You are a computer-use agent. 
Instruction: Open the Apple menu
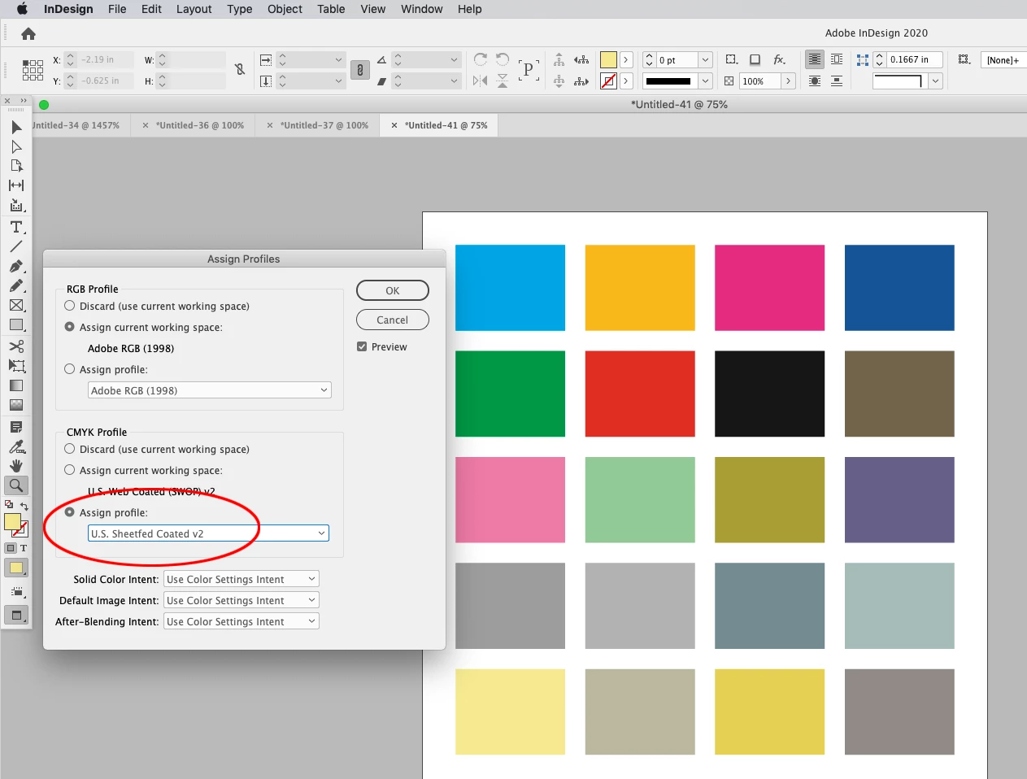(22, 9)
